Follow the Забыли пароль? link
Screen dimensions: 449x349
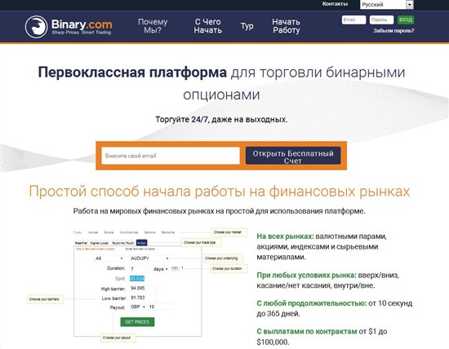coord(393,31)
